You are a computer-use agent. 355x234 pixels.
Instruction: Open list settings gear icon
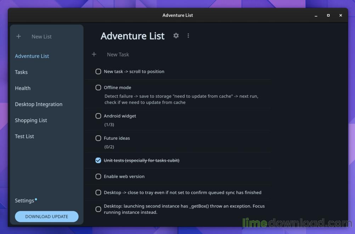(x=176, y=36)
